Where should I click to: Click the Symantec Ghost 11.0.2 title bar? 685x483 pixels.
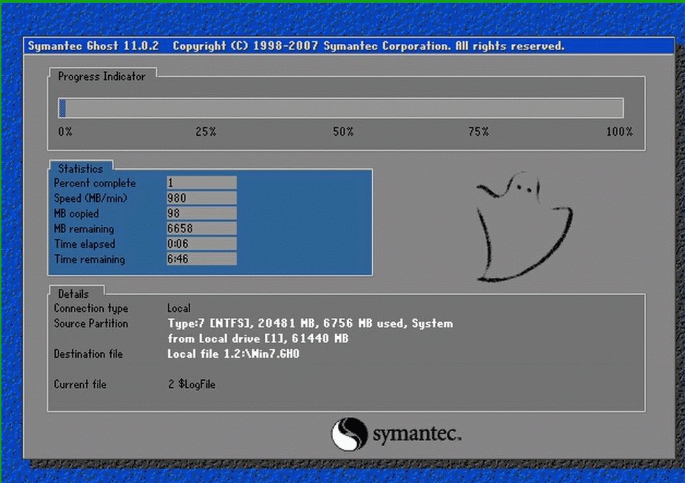coord(348,46)
